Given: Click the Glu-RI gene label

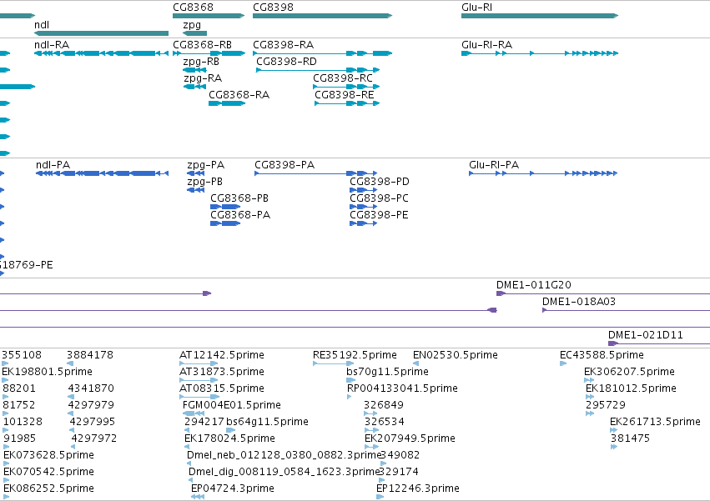Looking at the screenshot, I should [x=476, y=8].
